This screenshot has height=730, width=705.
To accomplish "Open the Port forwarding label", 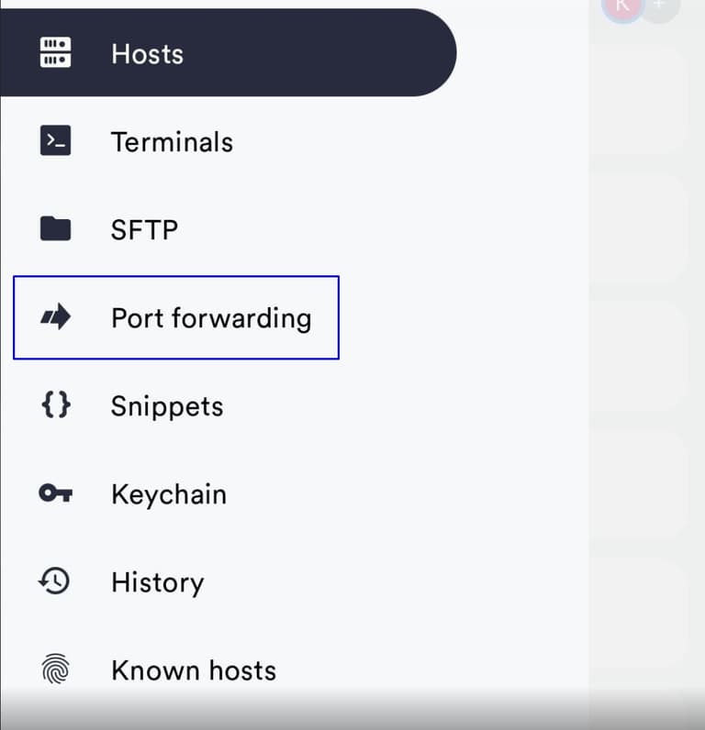I will coord(211,318).
